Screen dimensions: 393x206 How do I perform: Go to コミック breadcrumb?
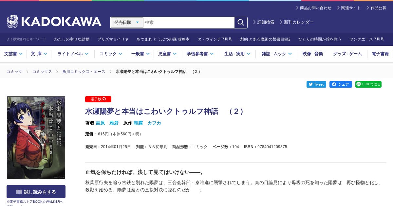point(14,72)
